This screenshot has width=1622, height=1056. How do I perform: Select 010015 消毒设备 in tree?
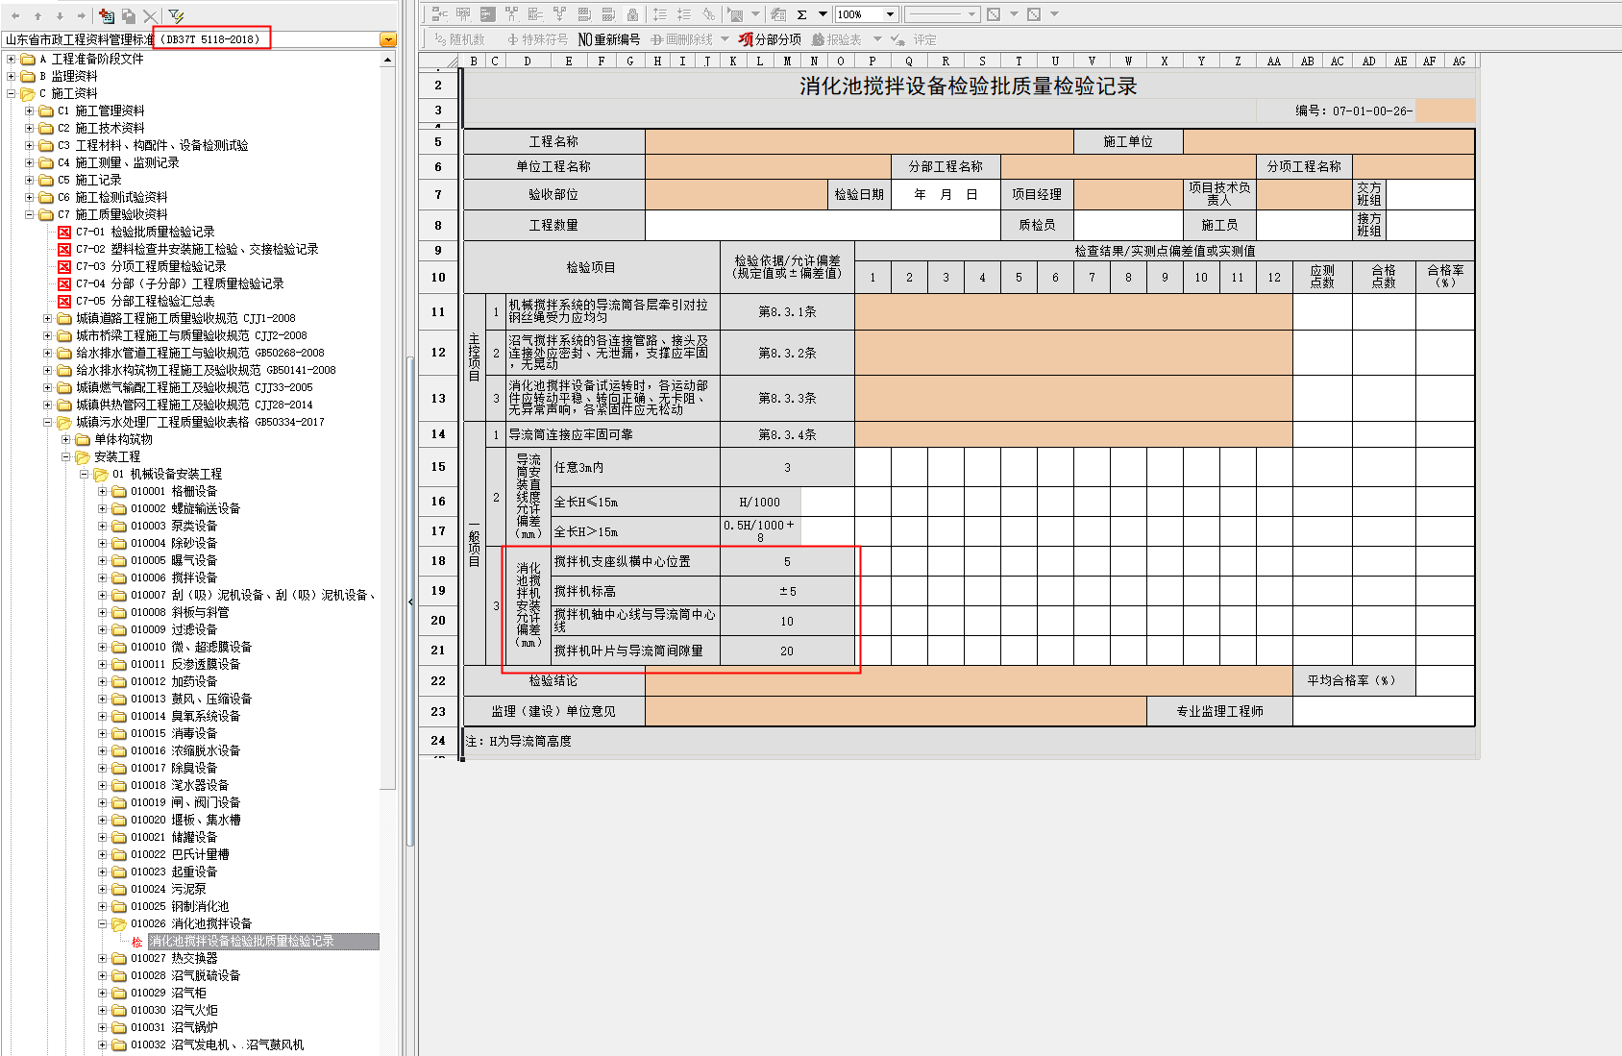tap(174, 734)
